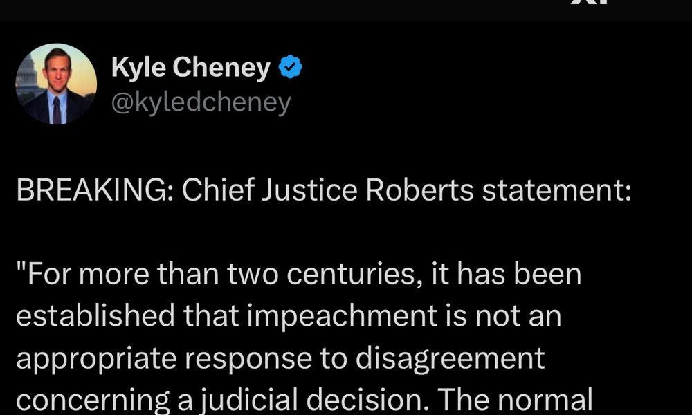Click the "appropriate response to disagreement" line
Screen dimensions: 692x415
click(280, 358)
